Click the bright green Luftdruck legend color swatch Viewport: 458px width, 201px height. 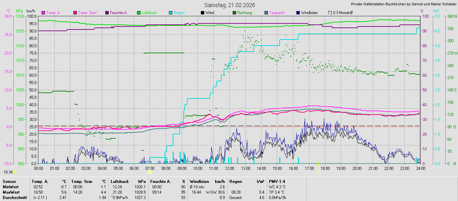click(x=139, y=13)
